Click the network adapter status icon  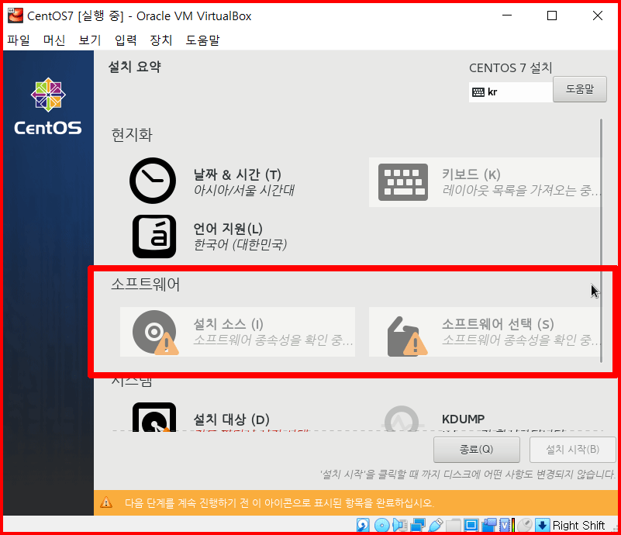(418, 525)
